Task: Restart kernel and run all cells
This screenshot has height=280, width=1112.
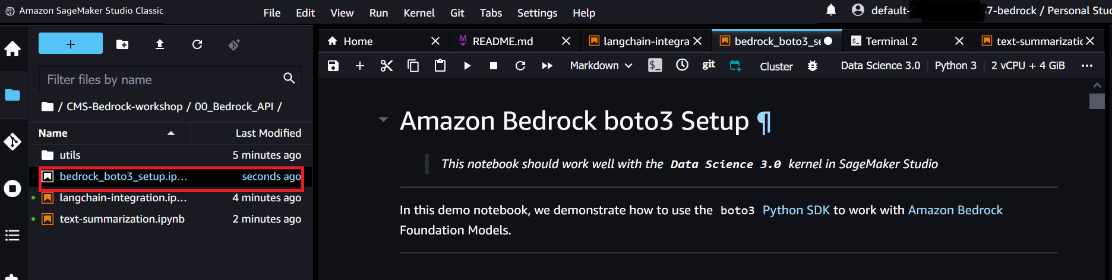Action: pyautogui.click(x=547, y=66)
